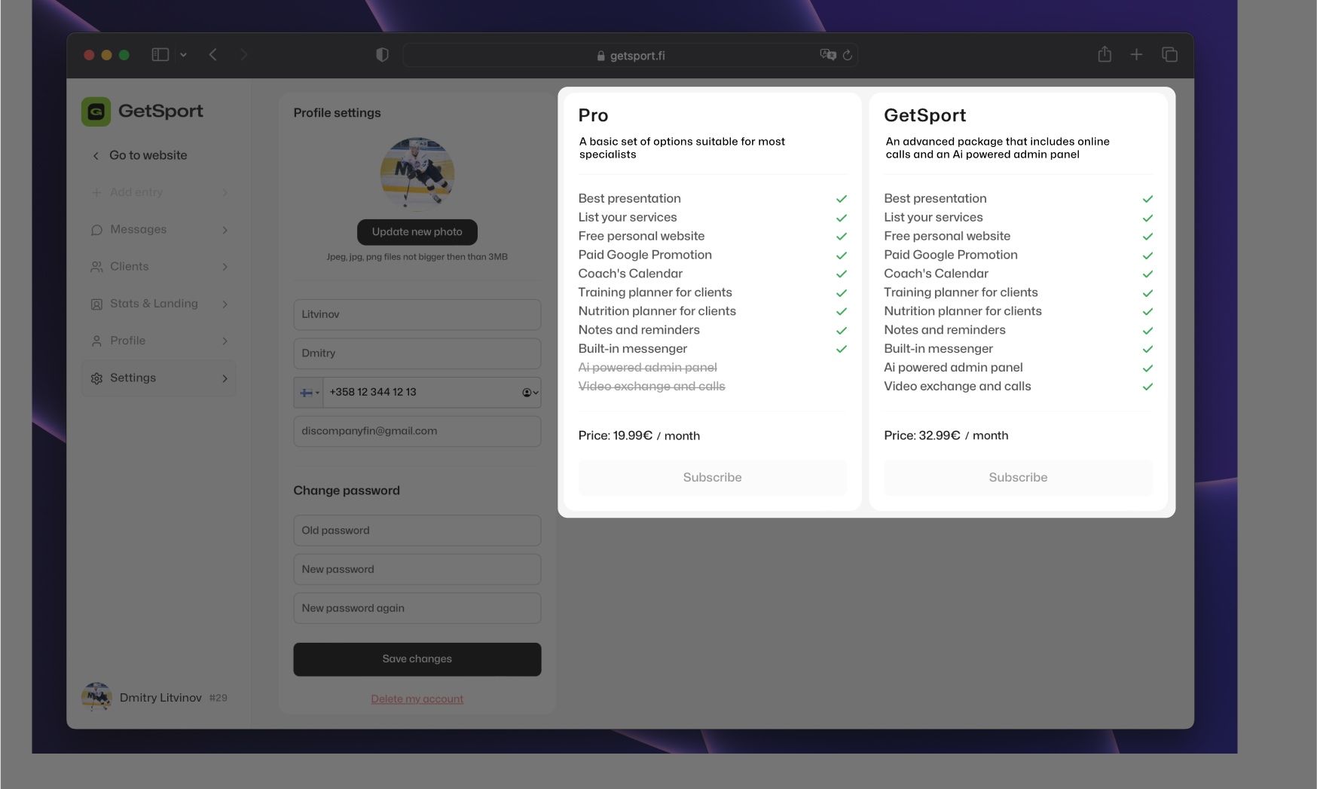Click Pro plan Built-in messenger checkmark
1317x789 pixels.
point(842,349)
